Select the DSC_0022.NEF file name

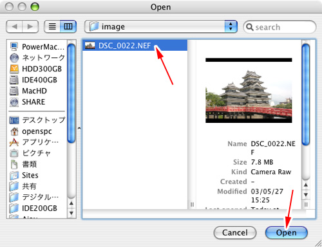click(x=124, y=46)
